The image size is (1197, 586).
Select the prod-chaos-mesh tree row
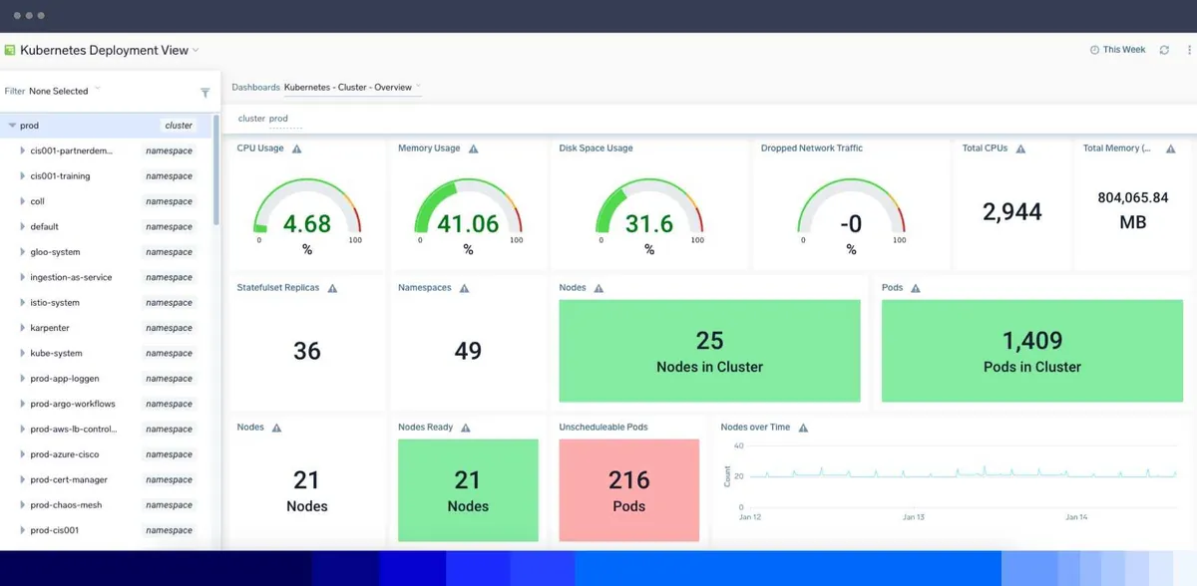(108, 505)
